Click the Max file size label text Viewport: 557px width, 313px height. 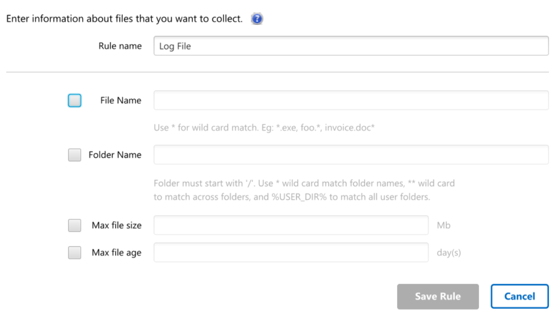point(116,225)
